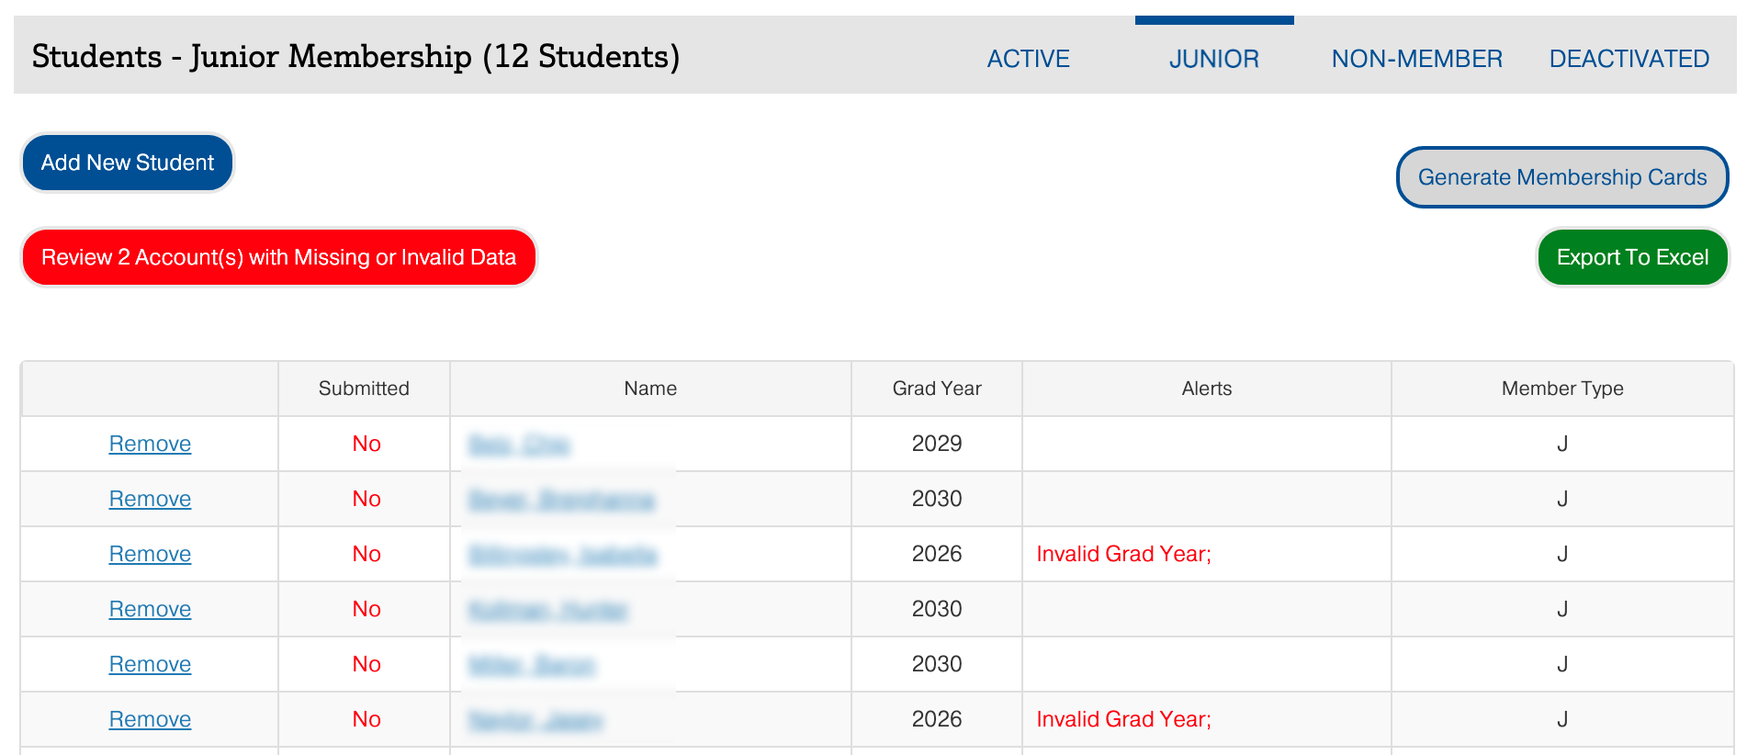Viewport: 1747px width, 755px height.
Task: Remove first student with Invalid Grad Year
Action: click(150, 554)
